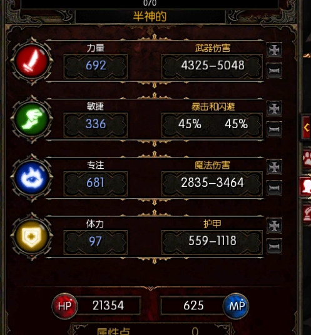Decrease Agility (敏捷) with minus button
The height and width of the screenshot is (335, 311).
[x=274, y=129]
